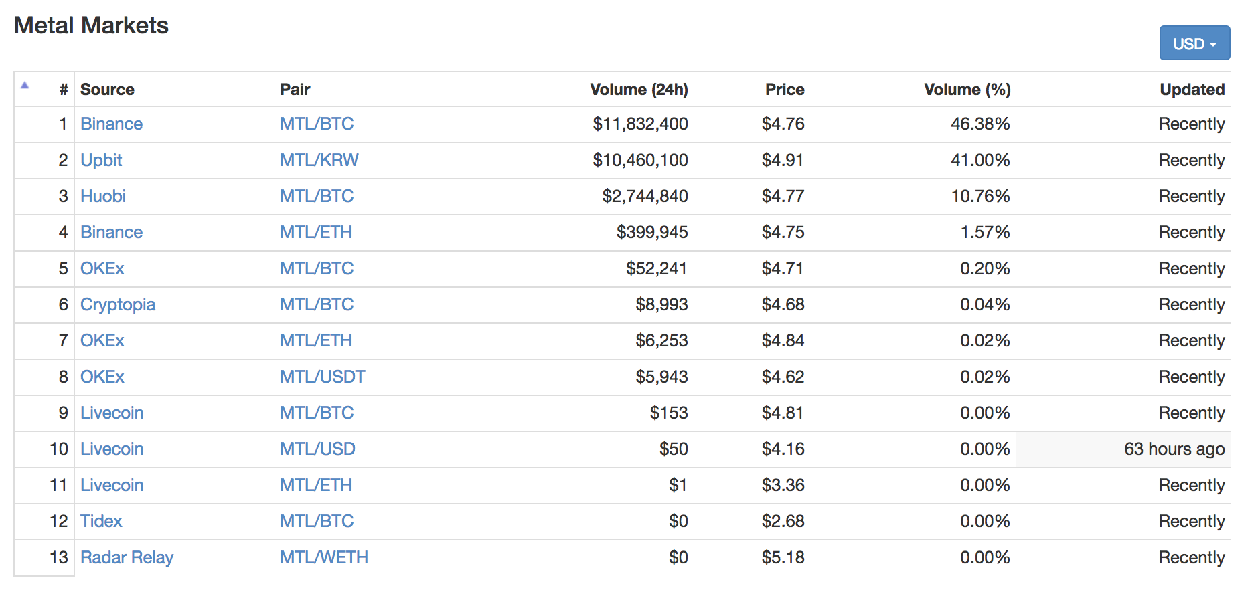Open MTL/BTC pair in Tidex row
This screenshot has width=1256, height=602.
tap(317, 521)
